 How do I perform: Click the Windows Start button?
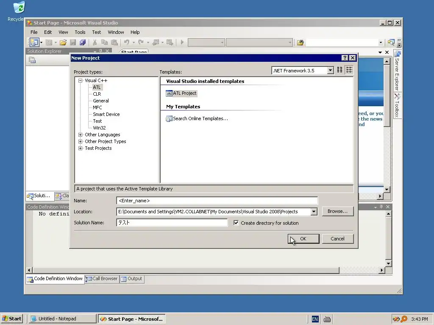pos(11,319)
